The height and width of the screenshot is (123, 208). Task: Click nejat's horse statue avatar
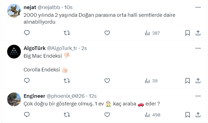[x=14, y=11]
